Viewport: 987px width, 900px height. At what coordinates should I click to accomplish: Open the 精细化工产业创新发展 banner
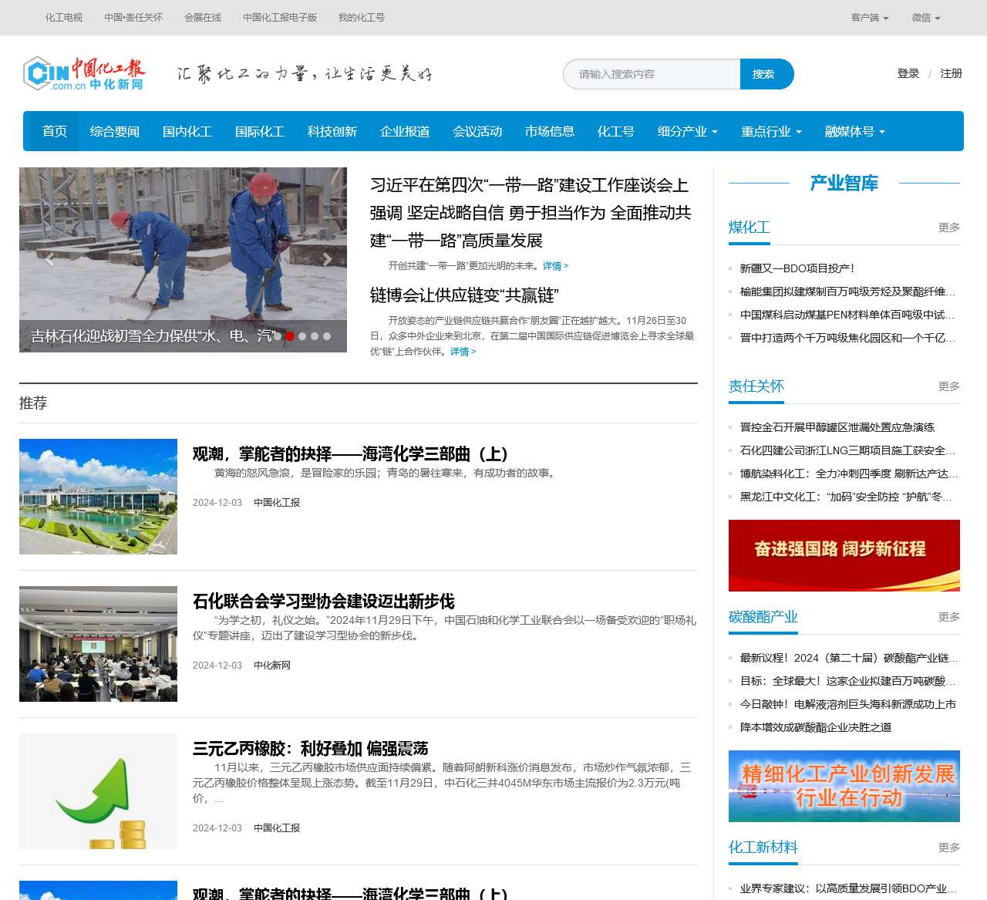coord(844,786)
